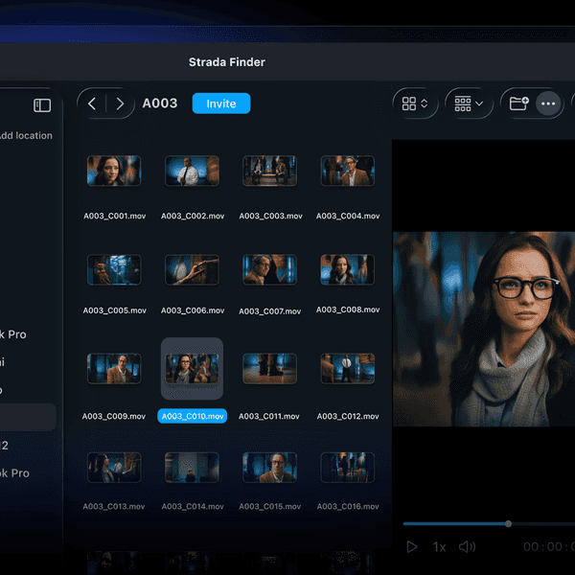This screenshot has height=575, width=575.
Task: Open the three-dots more options menu
Action: (548, 103)
